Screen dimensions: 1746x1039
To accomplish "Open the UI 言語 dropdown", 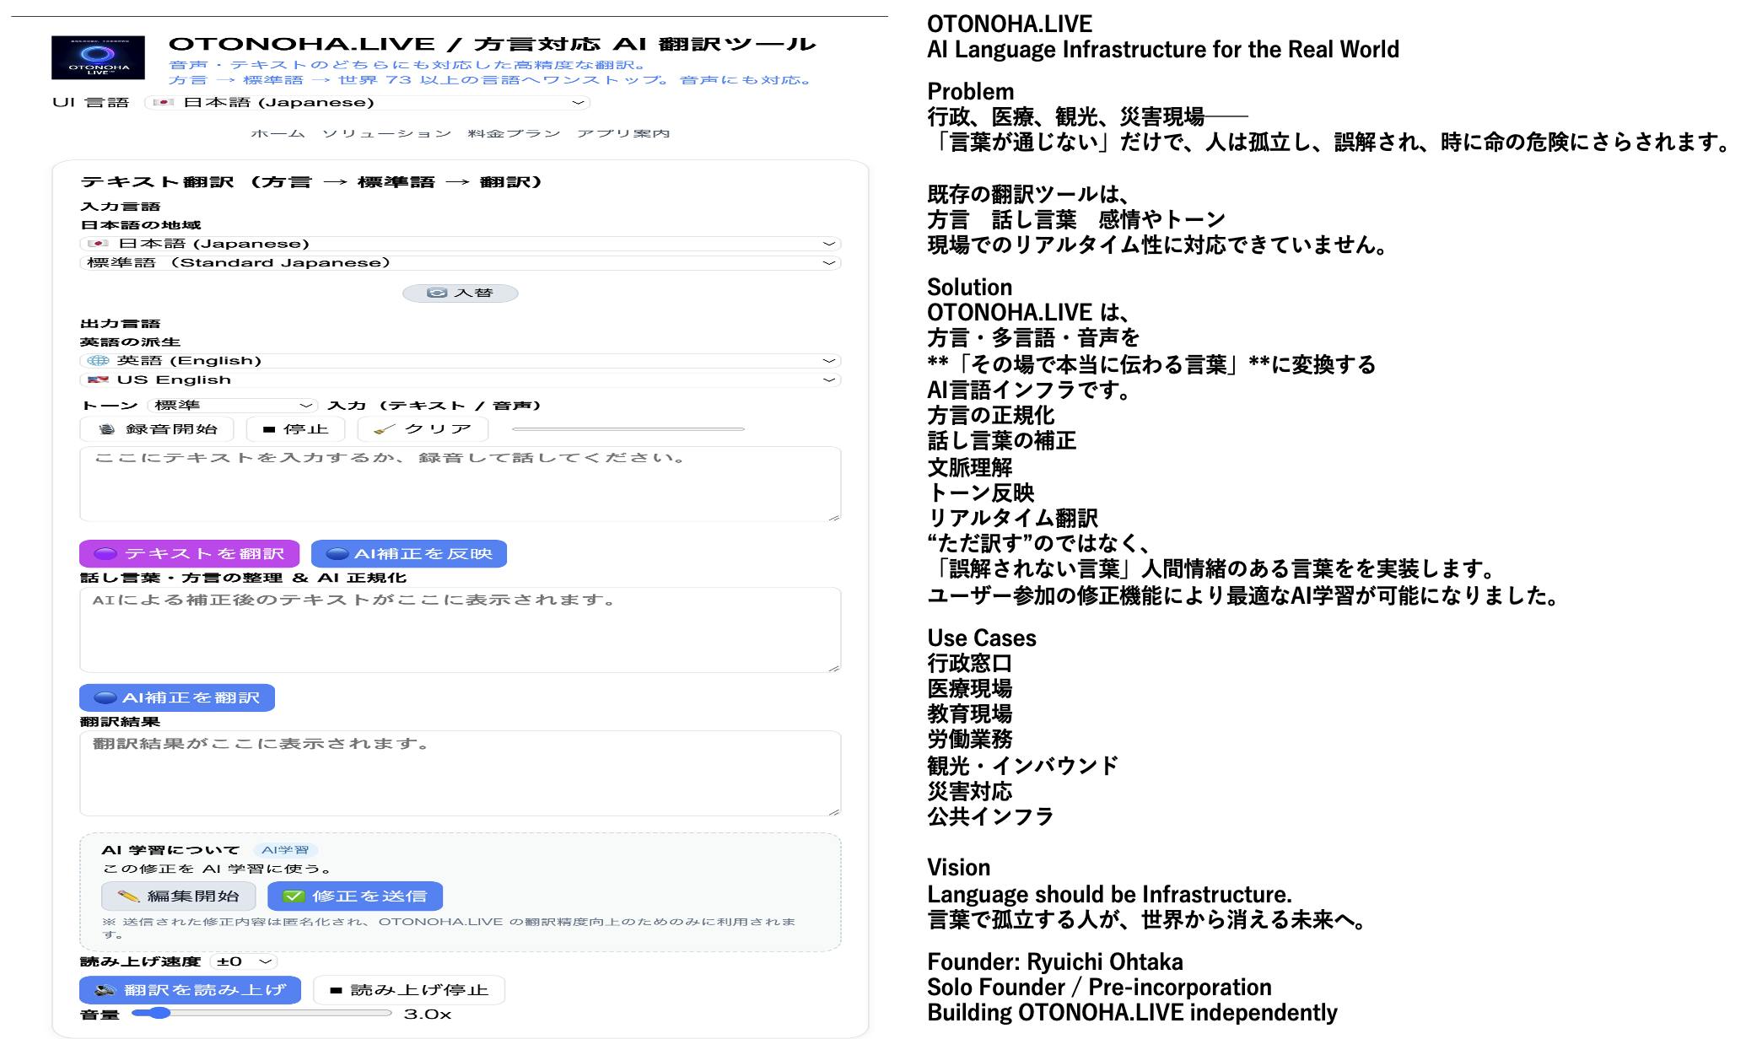I will 367,103.
